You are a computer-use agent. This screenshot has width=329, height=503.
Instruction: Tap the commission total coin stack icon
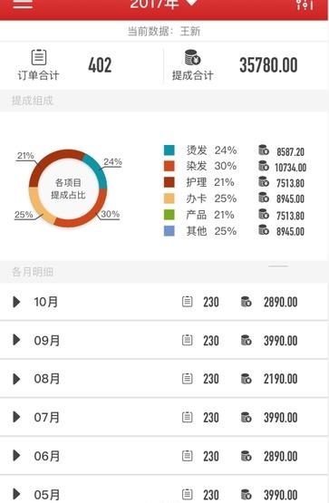click(192, 58)
